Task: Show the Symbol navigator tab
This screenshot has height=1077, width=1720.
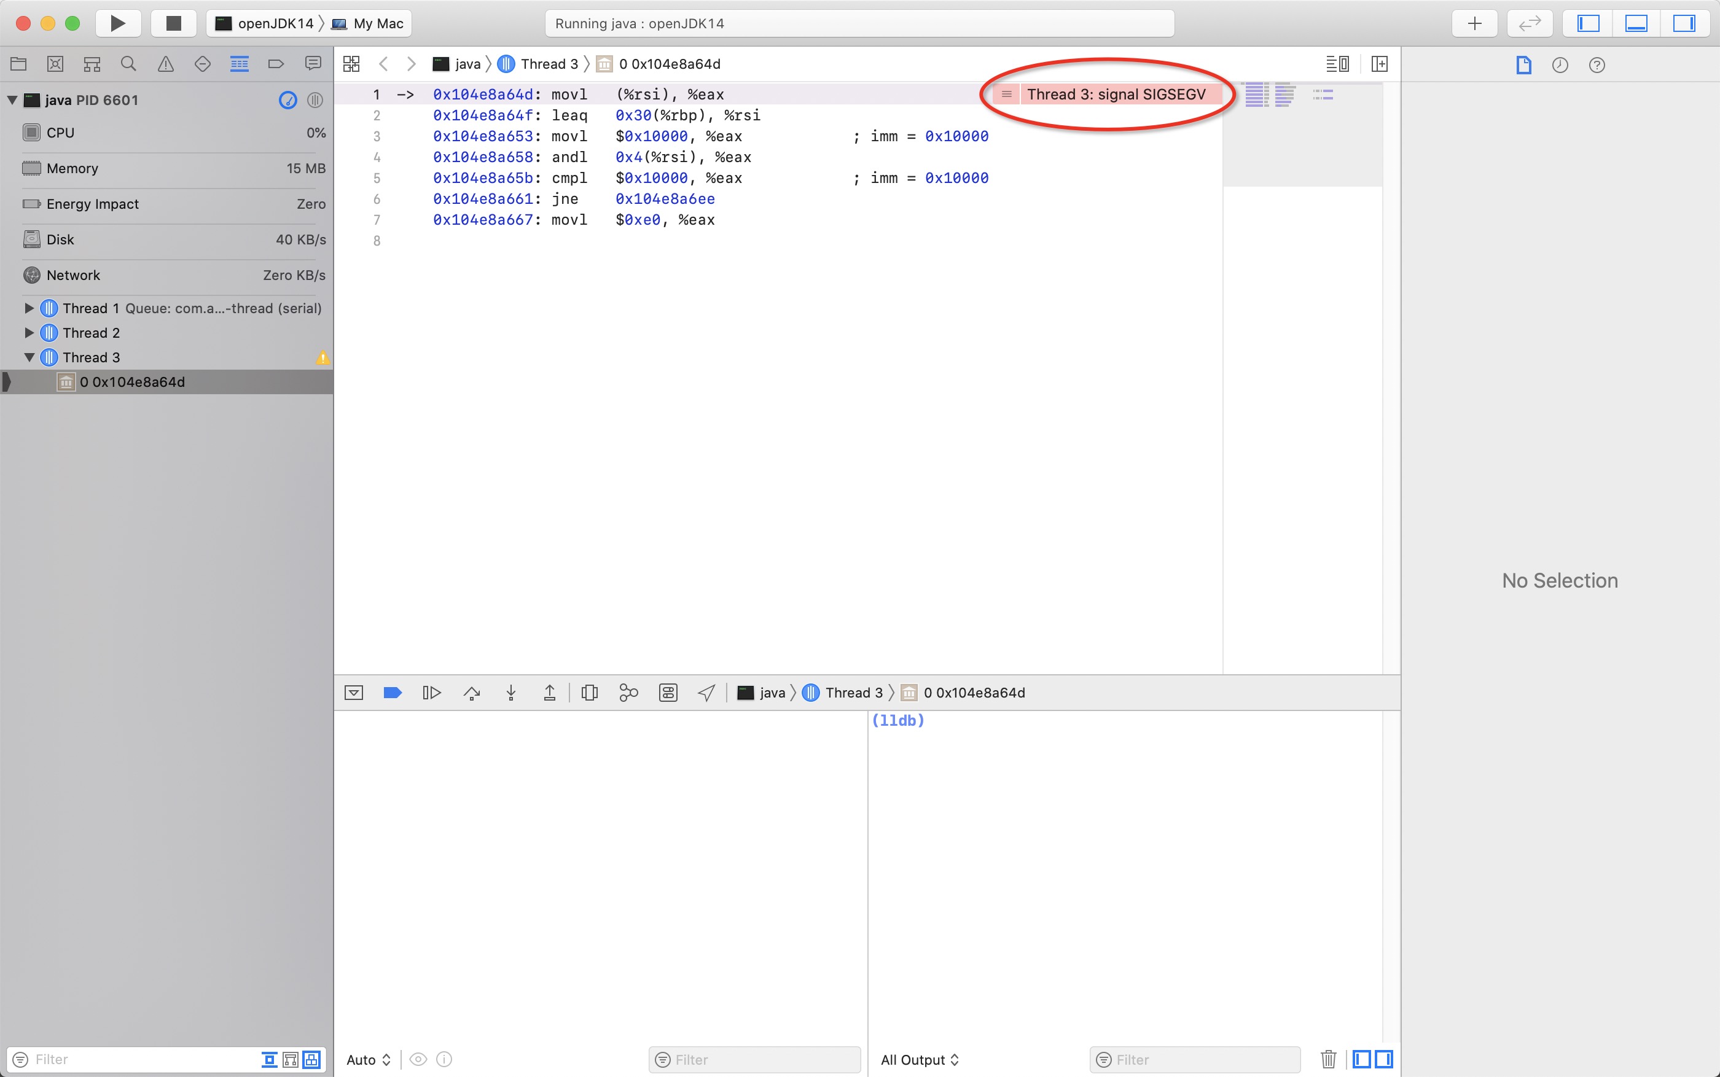Action: click(92, 64)
